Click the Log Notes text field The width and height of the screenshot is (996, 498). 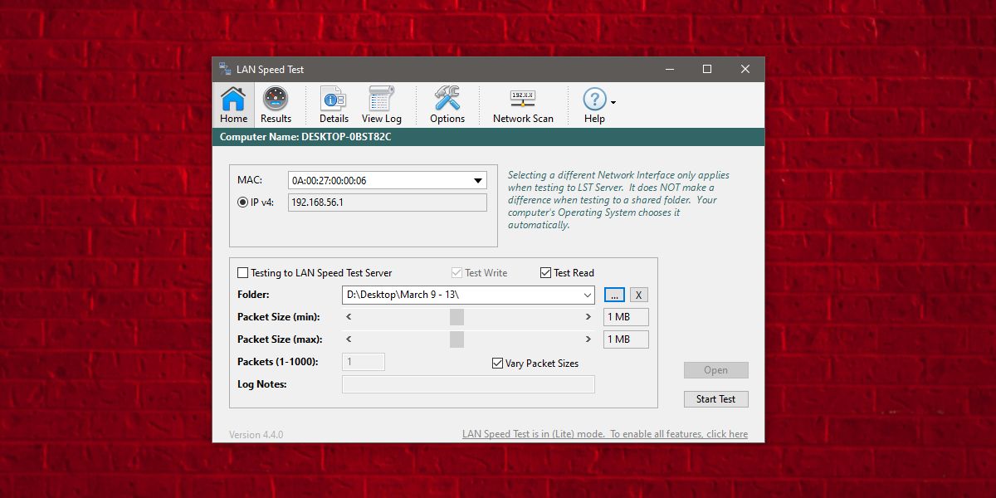[x=468, y=384]
